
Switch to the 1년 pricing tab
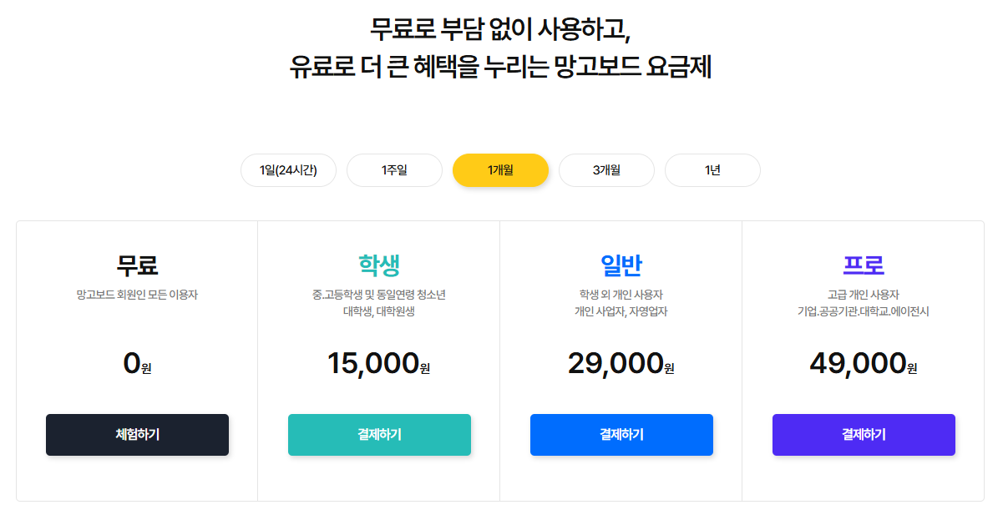click(x=712, y=169)
